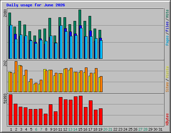Select day 31 label on the x-axis
171x133 pixels.
click(x=160, y=129)
